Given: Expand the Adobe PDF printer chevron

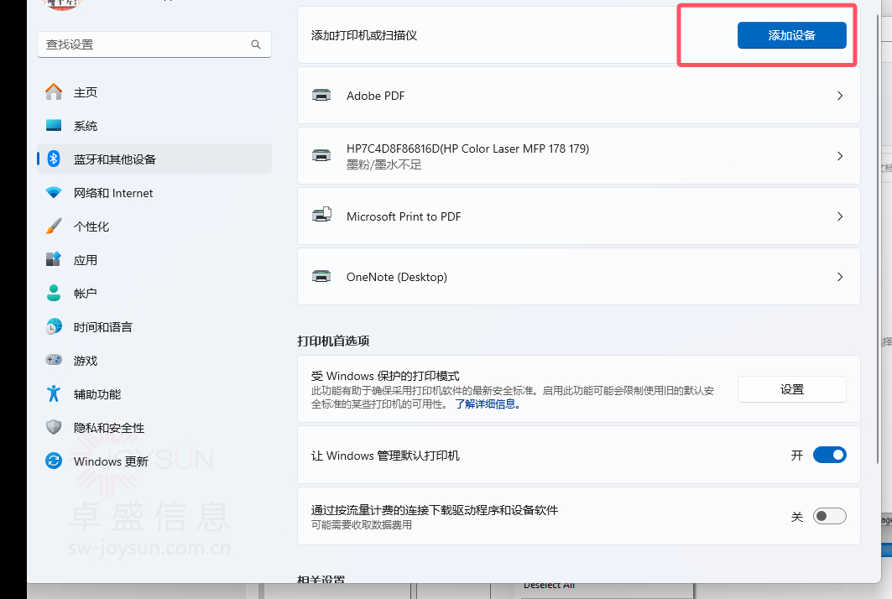Looking at the screenshot, I should click(840, 96).
